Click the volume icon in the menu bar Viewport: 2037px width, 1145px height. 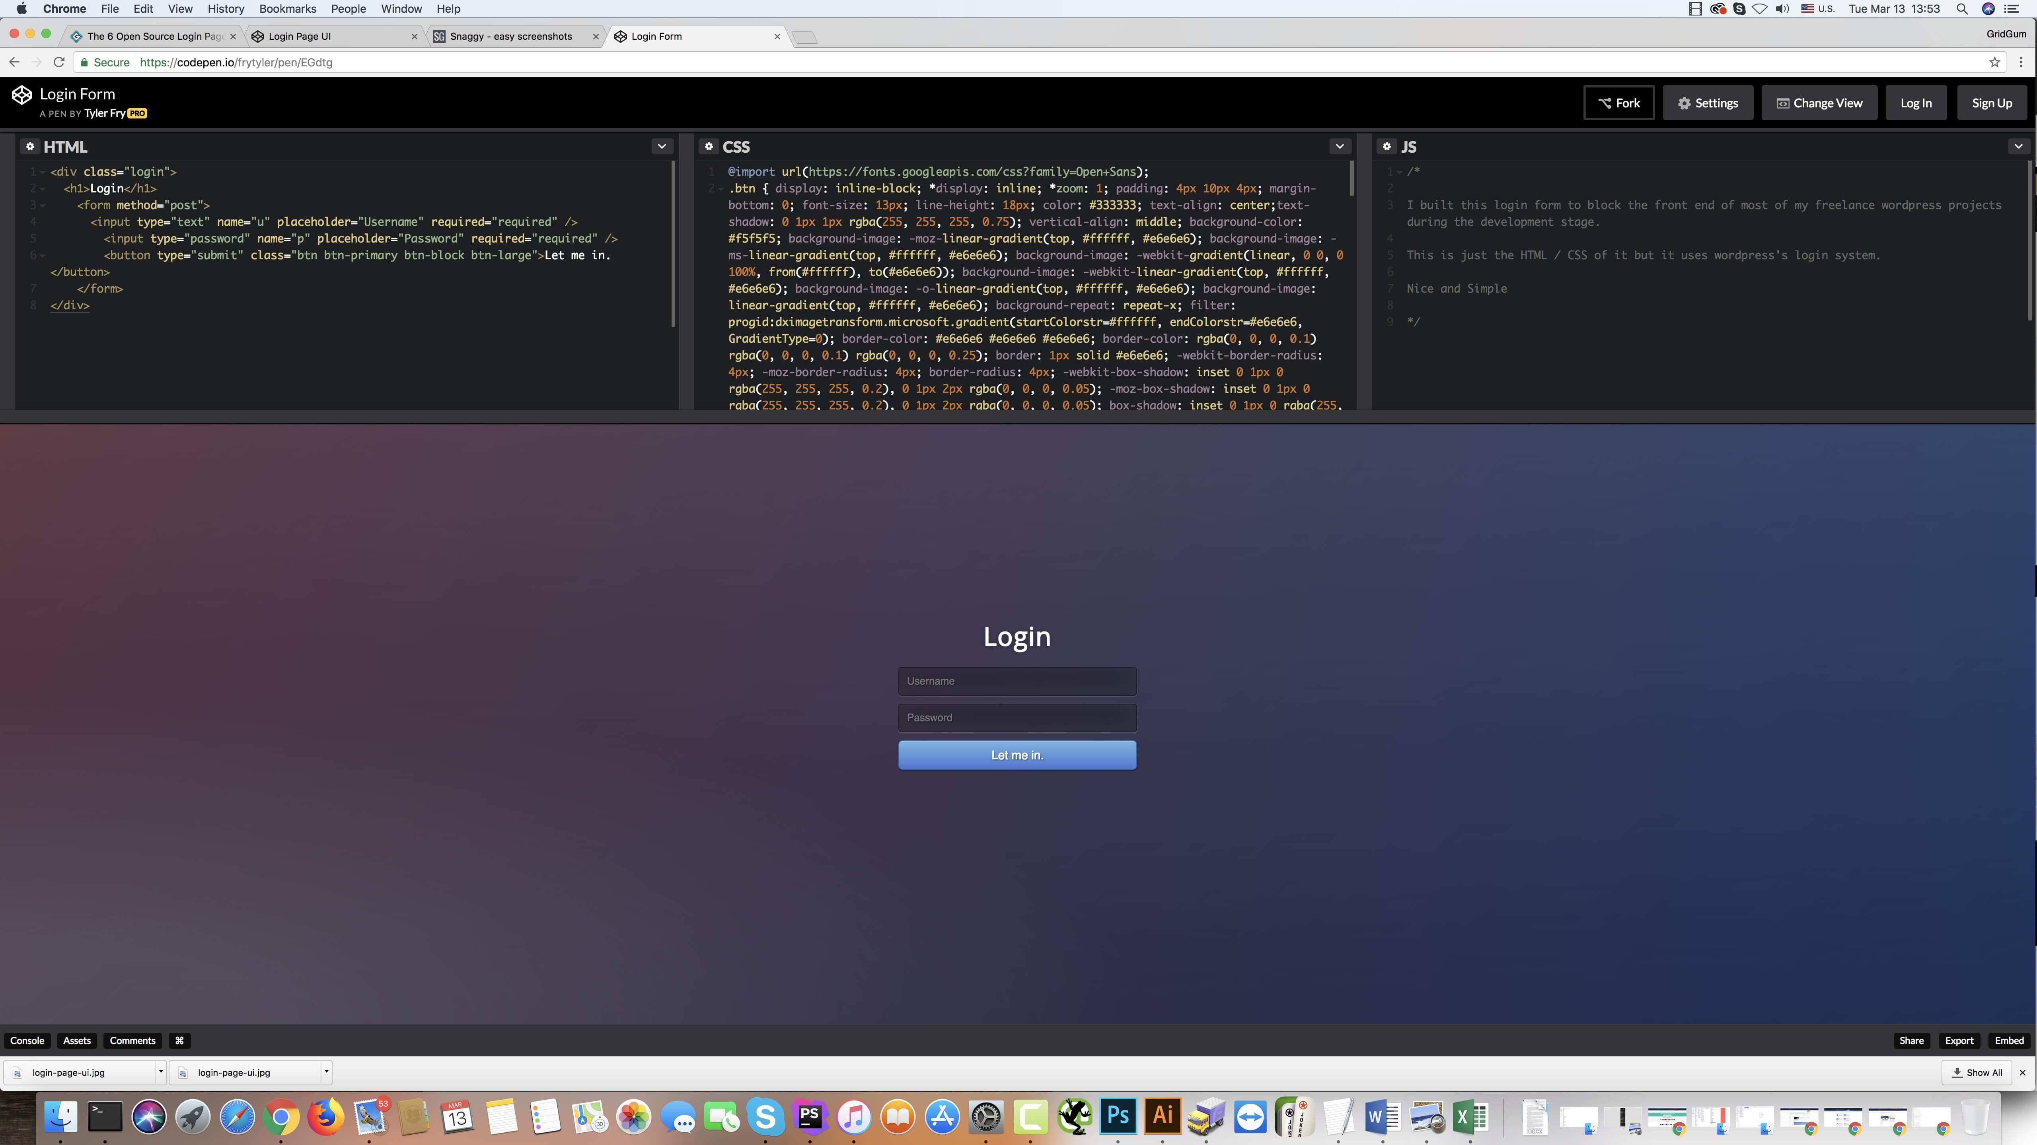tap(1782, 9)
